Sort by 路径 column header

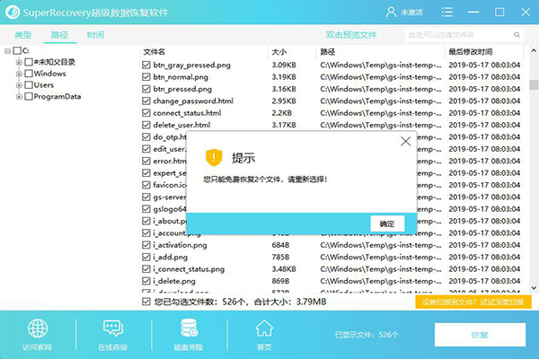coord(327,52)
